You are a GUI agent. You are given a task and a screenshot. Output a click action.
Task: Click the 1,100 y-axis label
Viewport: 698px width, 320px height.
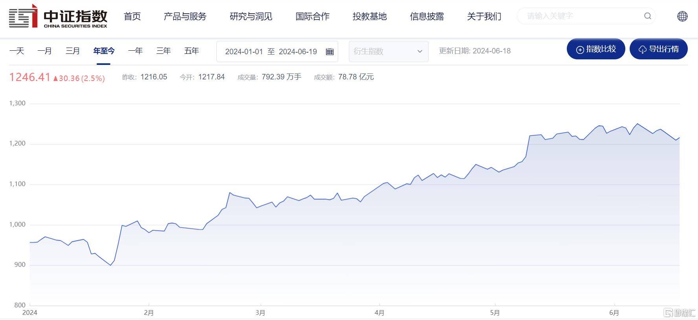(17, 184)
